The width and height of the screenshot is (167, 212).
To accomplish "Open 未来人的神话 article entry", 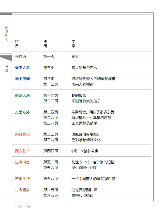I will [x=82, y=84].
